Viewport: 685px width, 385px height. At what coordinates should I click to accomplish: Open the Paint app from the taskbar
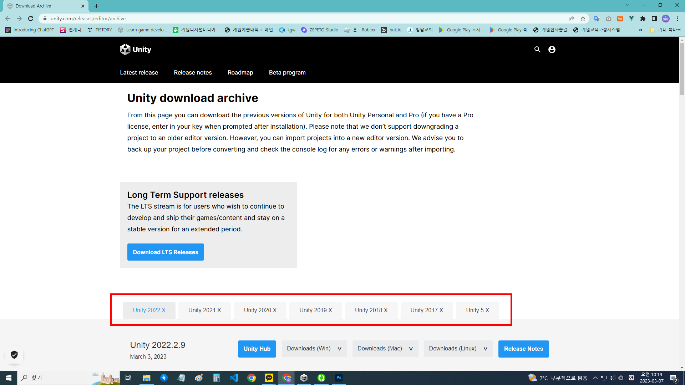pos(199,378)
